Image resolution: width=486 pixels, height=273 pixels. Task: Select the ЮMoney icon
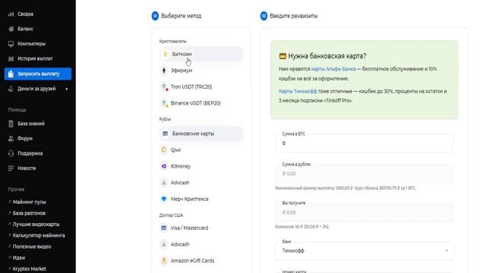164,166
